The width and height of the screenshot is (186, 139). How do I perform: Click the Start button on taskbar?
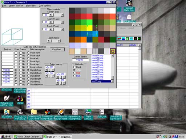click(6, 136)
